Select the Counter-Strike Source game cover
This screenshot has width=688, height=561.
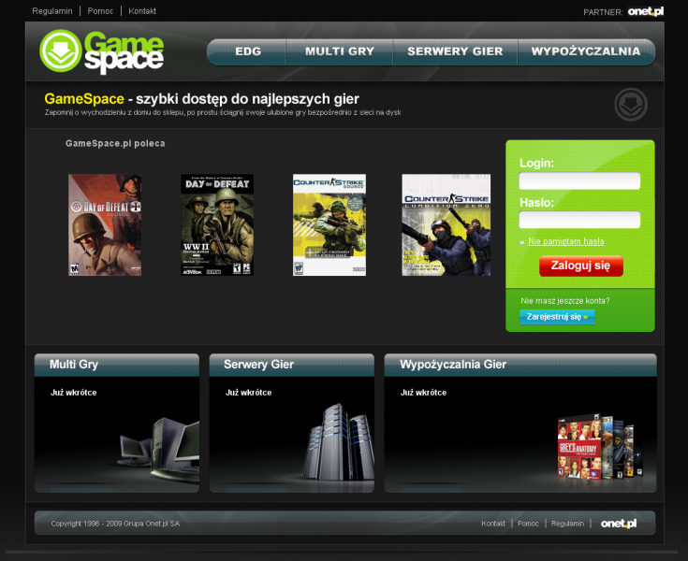coord(329,224)
